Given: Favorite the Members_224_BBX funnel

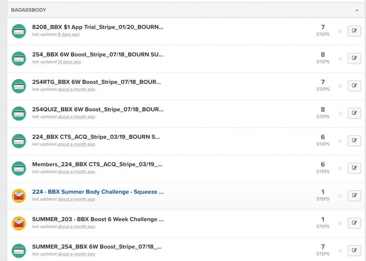Looking at the screenshot, I should click(x=340, y=168).
